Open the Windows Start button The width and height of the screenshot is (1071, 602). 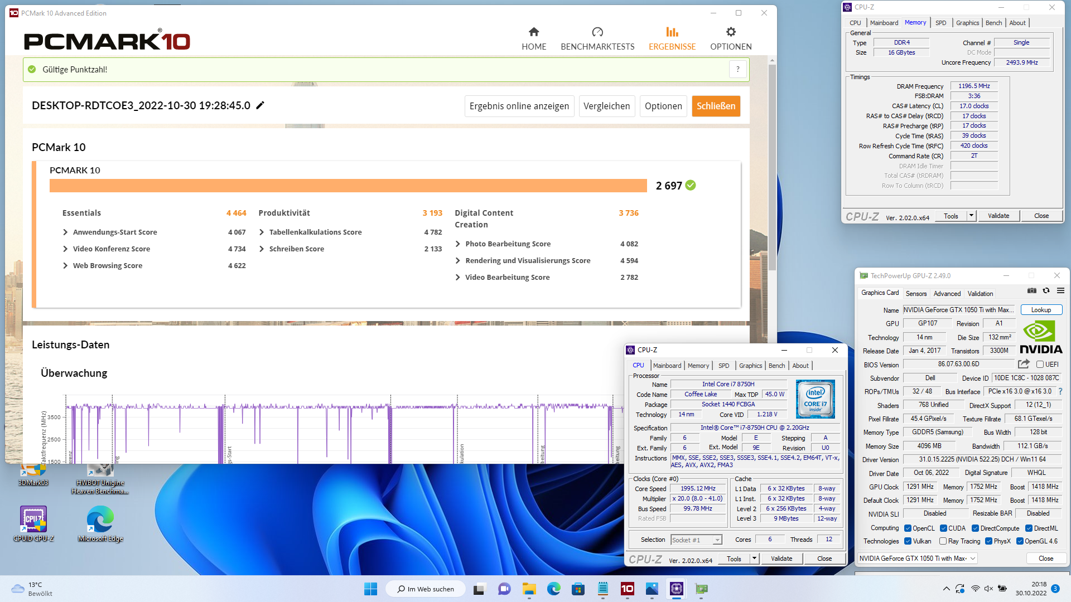(370, 589)
